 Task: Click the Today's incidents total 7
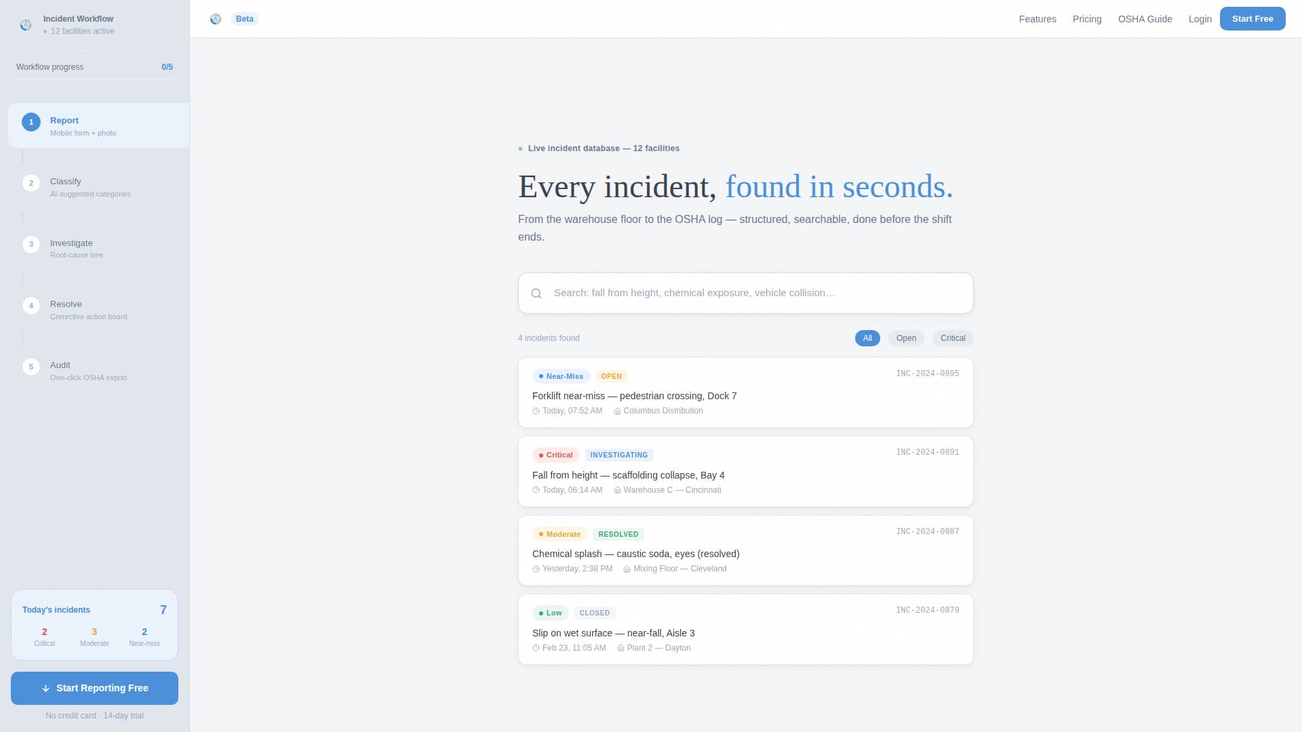163,610
